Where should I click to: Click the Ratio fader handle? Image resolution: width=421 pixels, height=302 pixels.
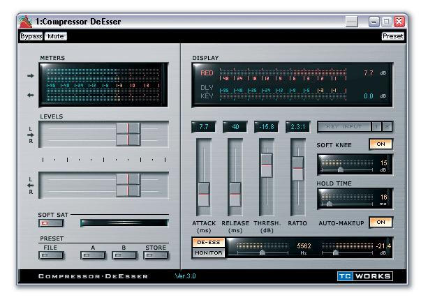[298, 169]
